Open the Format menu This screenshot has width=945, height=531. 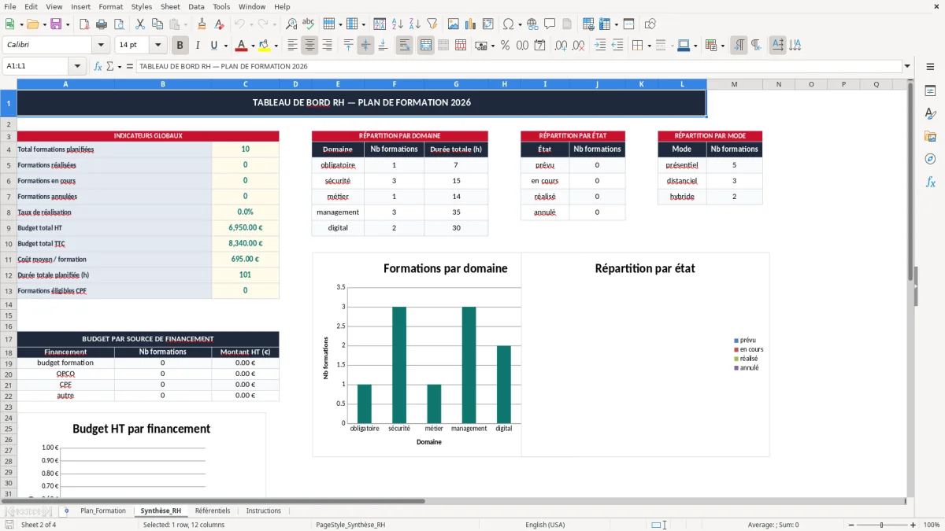point(110,6)
